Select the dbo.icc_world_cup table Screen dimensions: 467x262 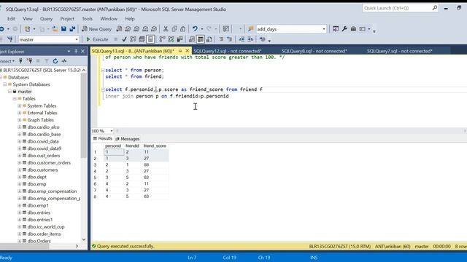point(46,227)
